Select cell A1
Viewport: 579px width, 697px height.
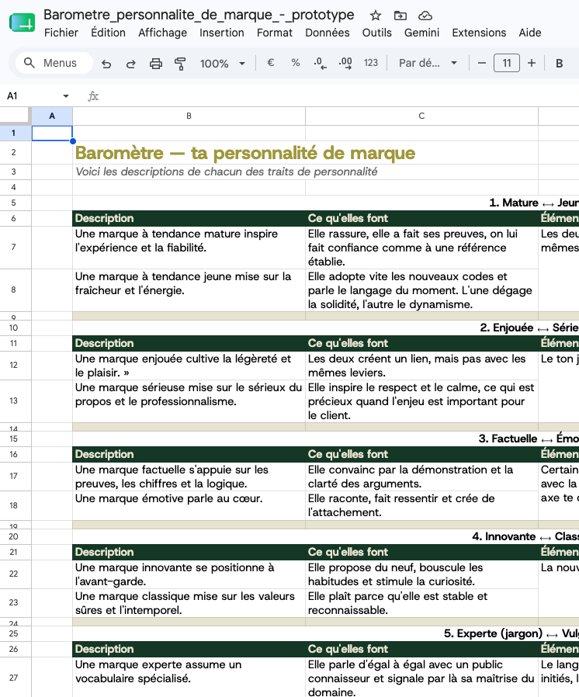pyautogui.click(x=52, y=133)
